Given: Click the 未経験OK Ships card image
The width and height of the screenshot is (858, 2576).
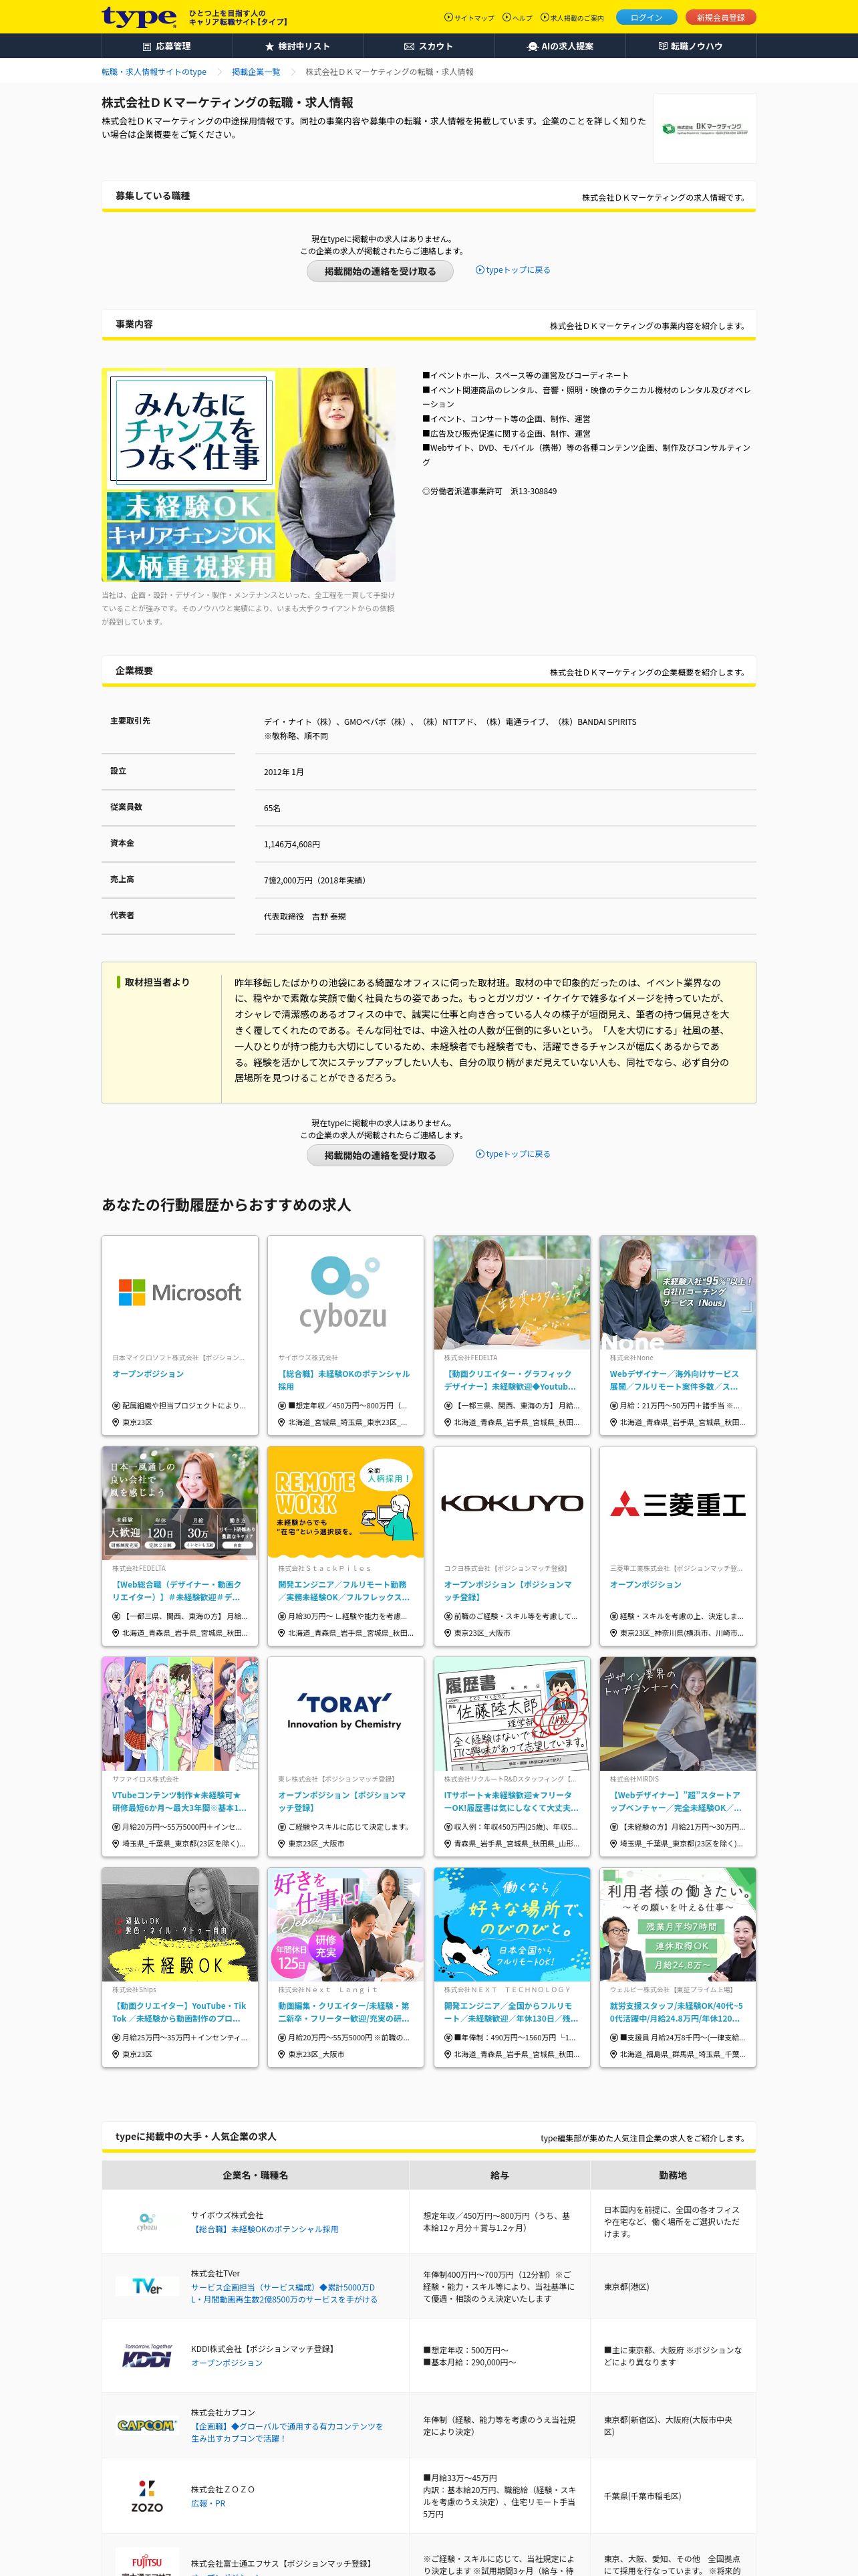Looking at the screenshot, I should (180, 1924).
